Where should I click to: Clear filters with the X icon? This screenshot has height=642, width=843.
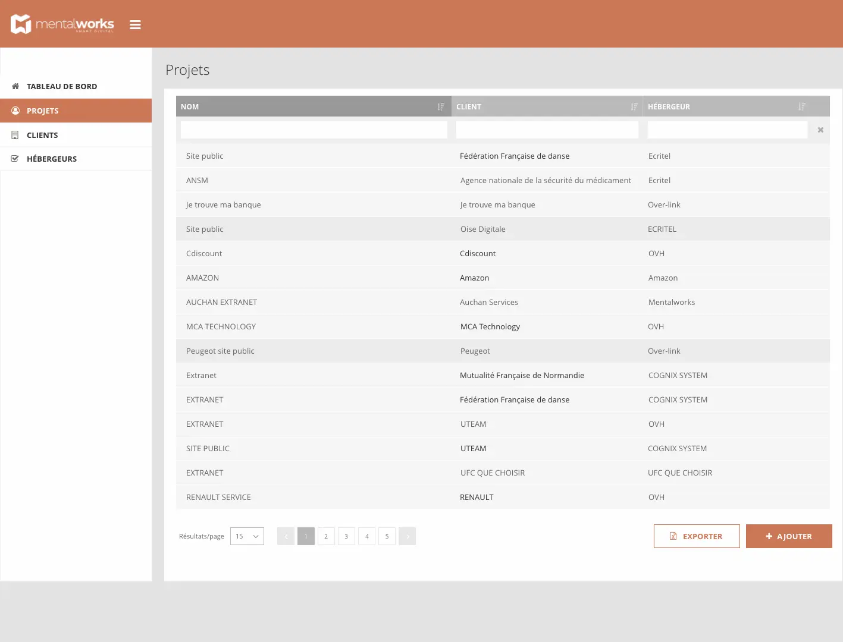tap(820, 130)
